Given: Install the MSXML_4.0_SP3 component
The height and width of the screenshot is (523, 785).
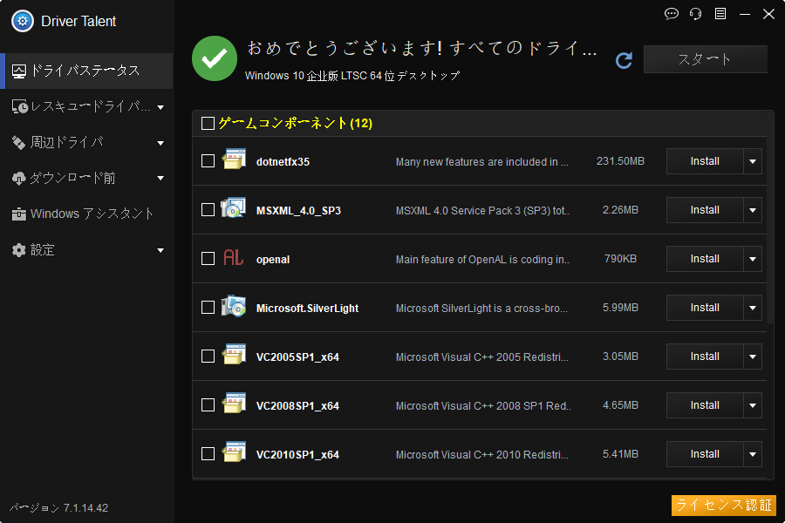Looking at the screenshot, I should coord(705,210).
